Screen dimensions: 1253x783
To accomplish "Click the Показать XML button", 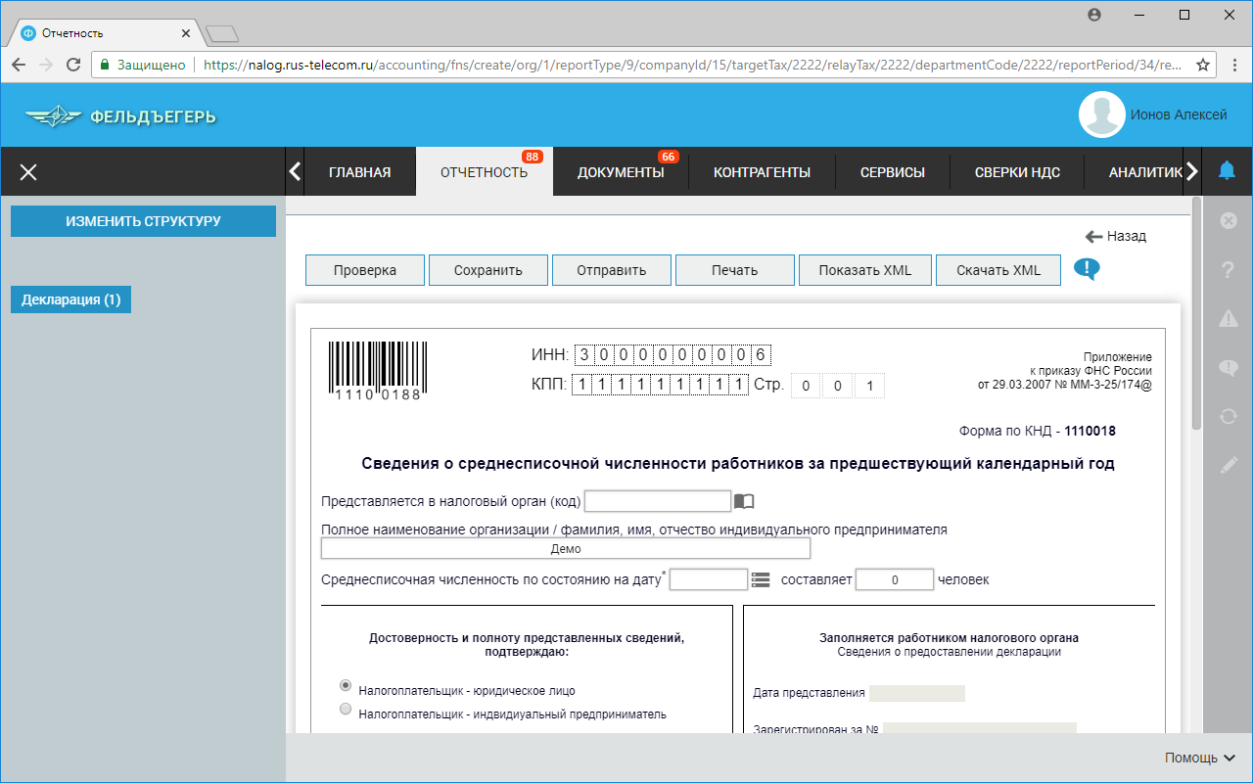I will (865, 270).
